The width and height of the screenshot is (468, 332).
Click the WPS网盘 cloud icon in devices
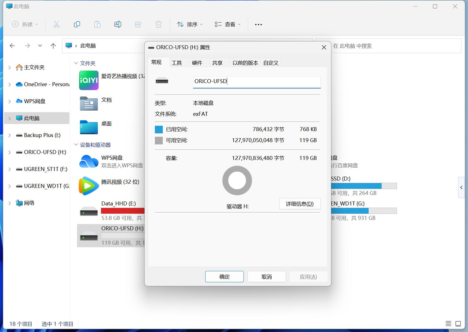tap(89, 161)
